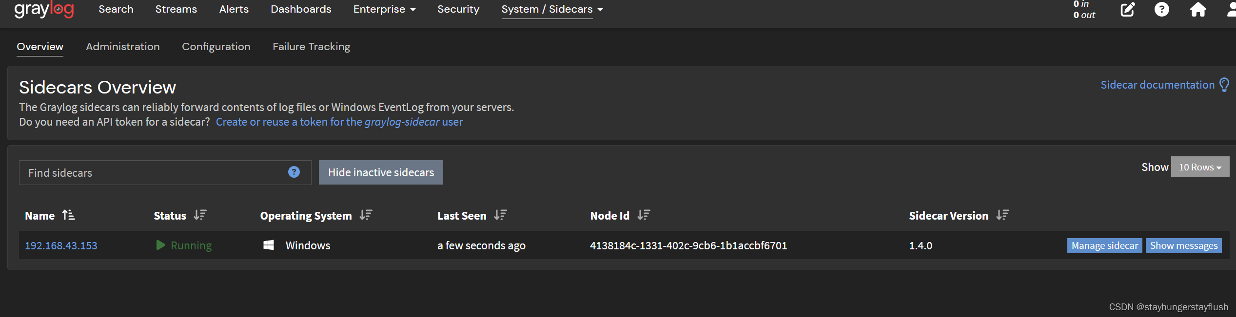Click the search help icon in Find sidecars
The height and width of the screenshot is (317, 1236).
pos(294,172)
